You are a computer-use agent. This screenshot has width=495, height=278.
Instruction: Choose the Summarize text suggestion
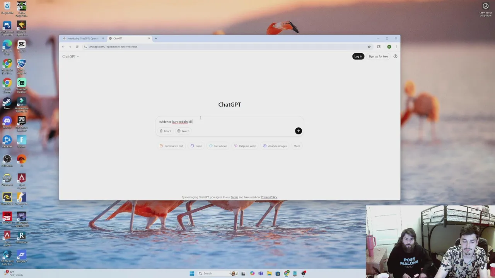coord(171,146)
